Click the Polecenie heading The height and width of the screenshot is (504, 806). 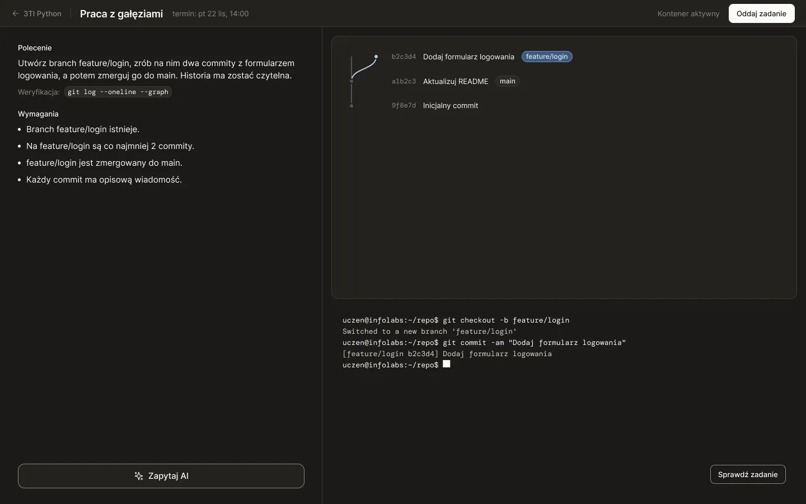pos(35,48)
